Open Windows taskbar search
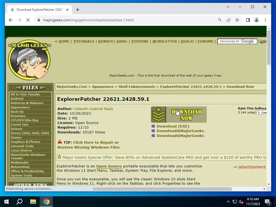 click(19, 202)
